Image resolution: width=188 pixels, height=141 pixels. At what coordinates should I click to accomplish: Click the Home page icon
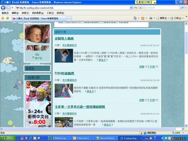135,18
